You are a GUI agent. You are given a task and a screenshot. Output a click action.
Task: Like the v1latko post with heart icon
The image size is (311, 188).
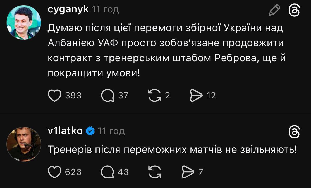point(54,172)
